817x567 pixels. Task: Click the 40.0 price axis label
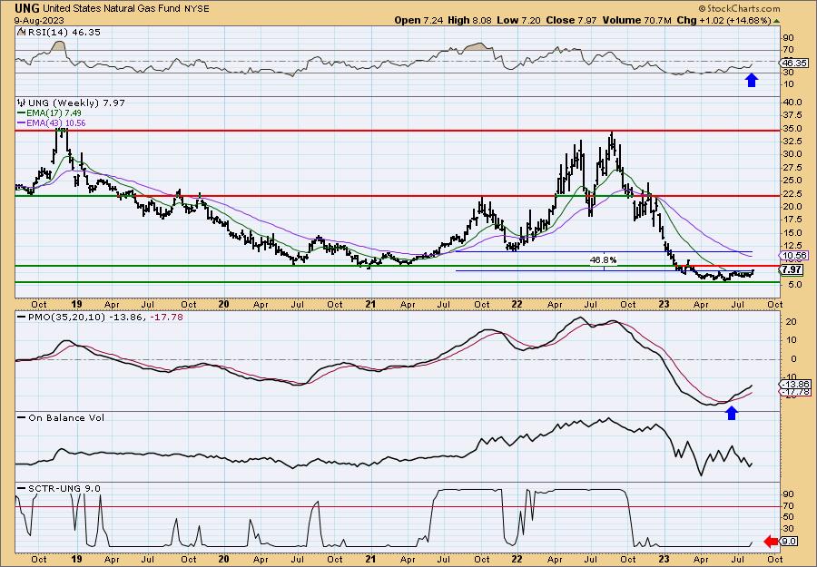tap(791, 102)
